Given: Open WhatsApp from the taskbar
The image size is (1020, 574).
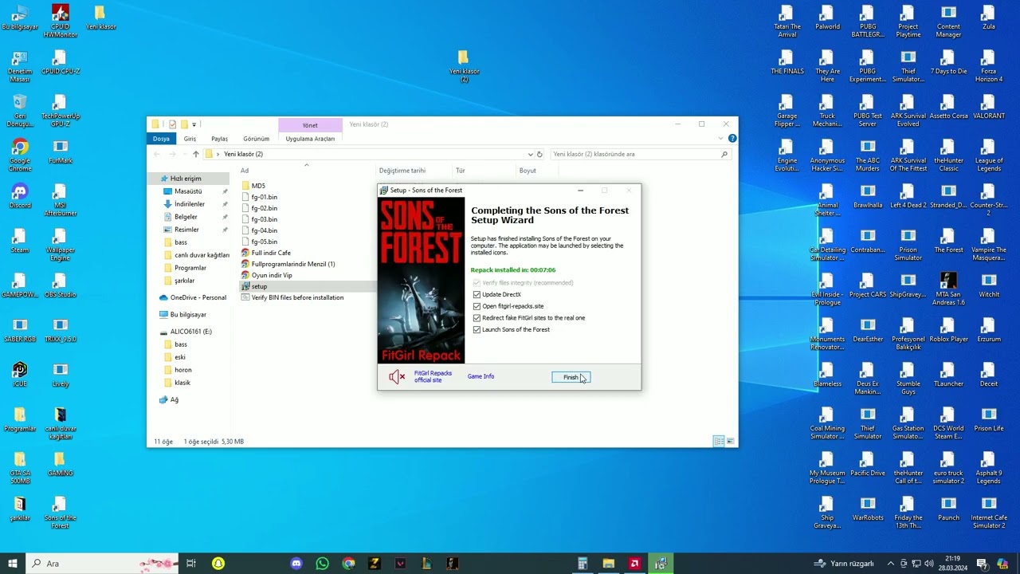Looking at the screenshot, I should 322,564.
